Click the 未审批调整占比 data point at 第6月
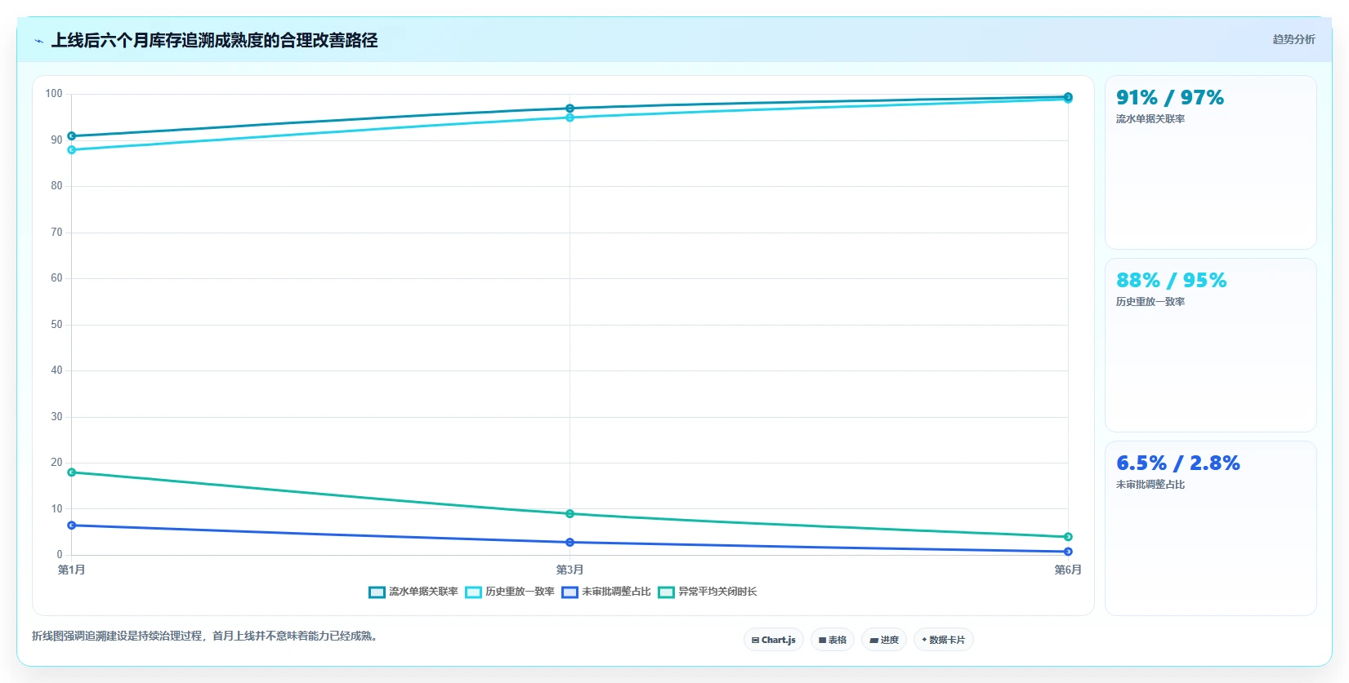Image resolution: width=1349 pixels, height=683 pixels. [x=1068, y=552]
